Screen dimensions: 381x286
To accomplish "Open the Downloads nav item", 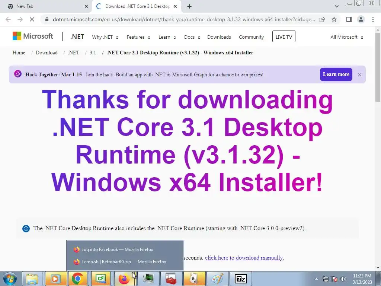I will [219, 37].
